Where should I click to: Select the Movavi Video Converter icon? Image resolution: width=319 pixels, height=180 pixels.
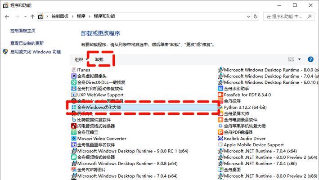click(x=74, y=139)
